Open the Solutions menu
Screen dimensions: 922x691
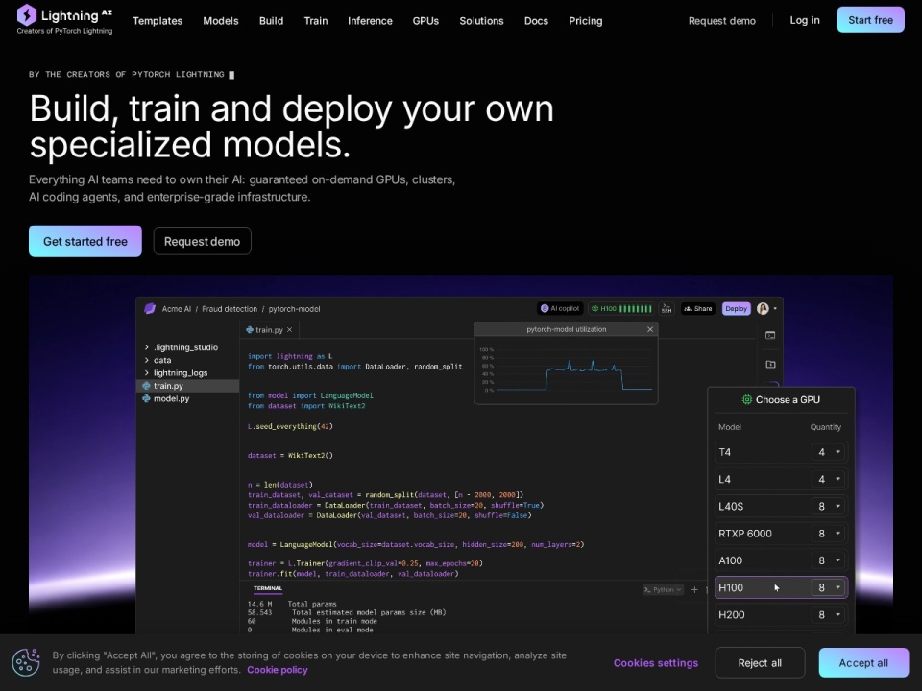(x=481, y=20)
